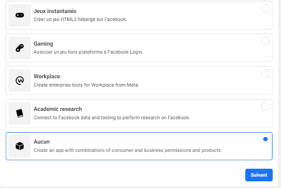Viewport: 281px width, 188px height.
Task: Click the 'Connect to Facebook data' description
Action: 112,117
